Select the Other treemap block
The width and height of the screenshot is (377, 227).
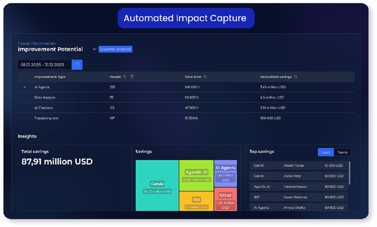pos(225,200)
